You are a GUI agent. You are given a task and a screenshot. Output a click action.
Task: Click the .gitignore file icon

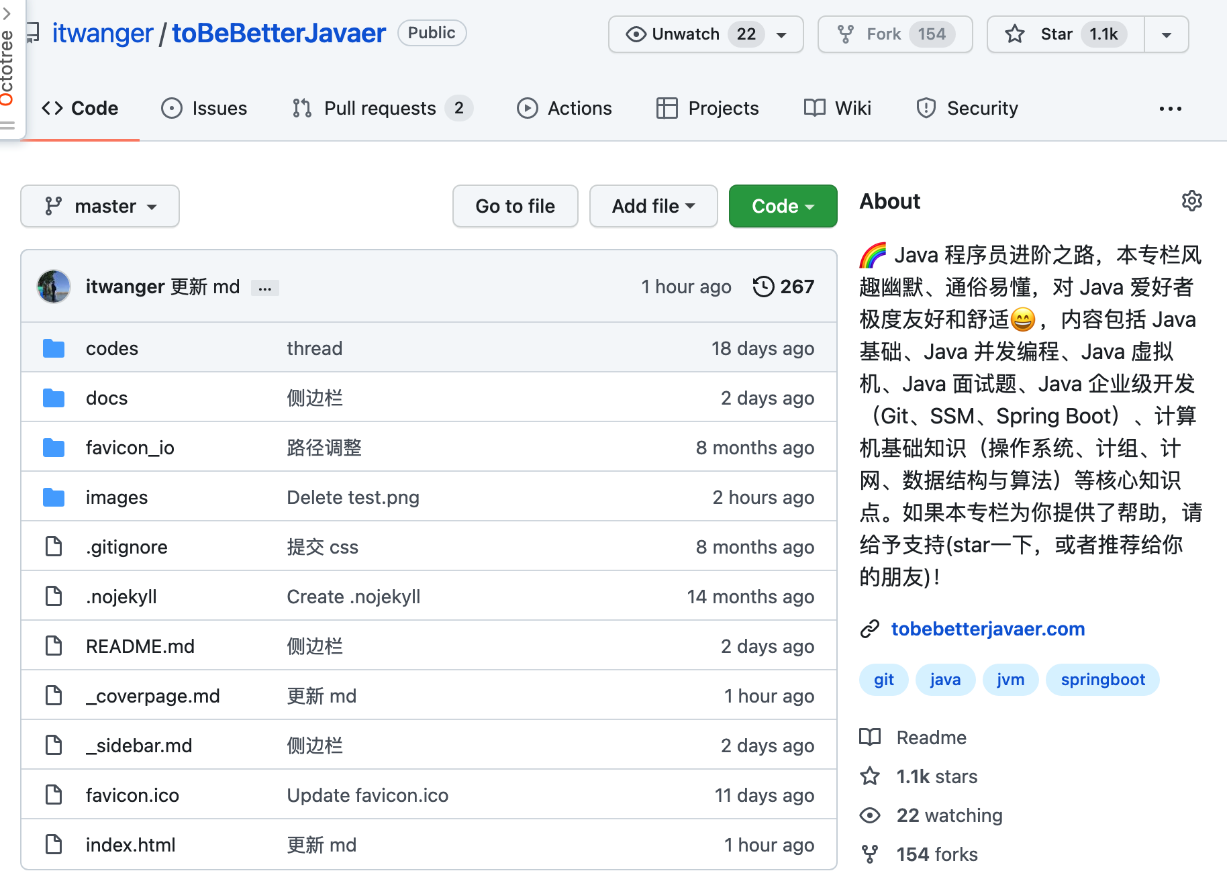pos(54,547)
